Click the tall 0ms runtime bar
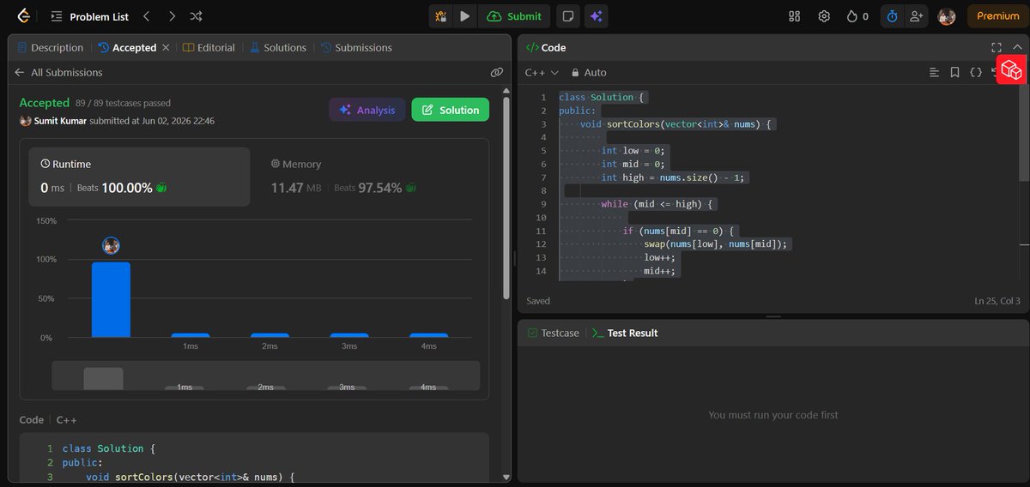Viewport: 1030px width, 487px height. click(111, 299)
